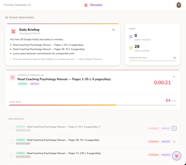
Task: Click MEDIUM badge on Pages 71-105 row
Action: 166,155
